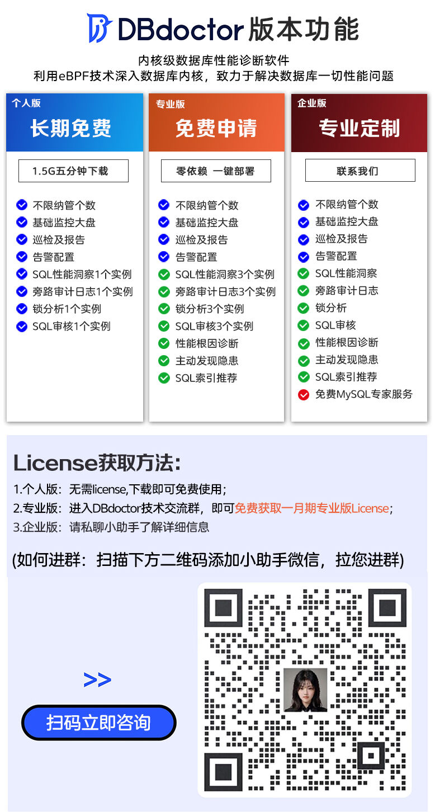Screen dimensions: 435x812
Task: Click the DBdoctor版本功能 title text
Action: point(238,29)
